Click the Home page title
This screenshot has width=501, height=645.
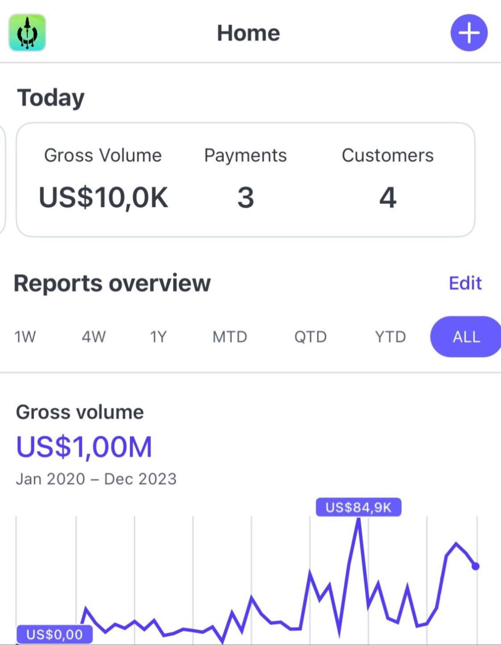(x=248, y=33)
